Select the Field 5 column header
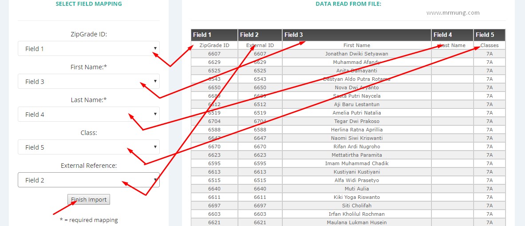 (x=489, y=35)
